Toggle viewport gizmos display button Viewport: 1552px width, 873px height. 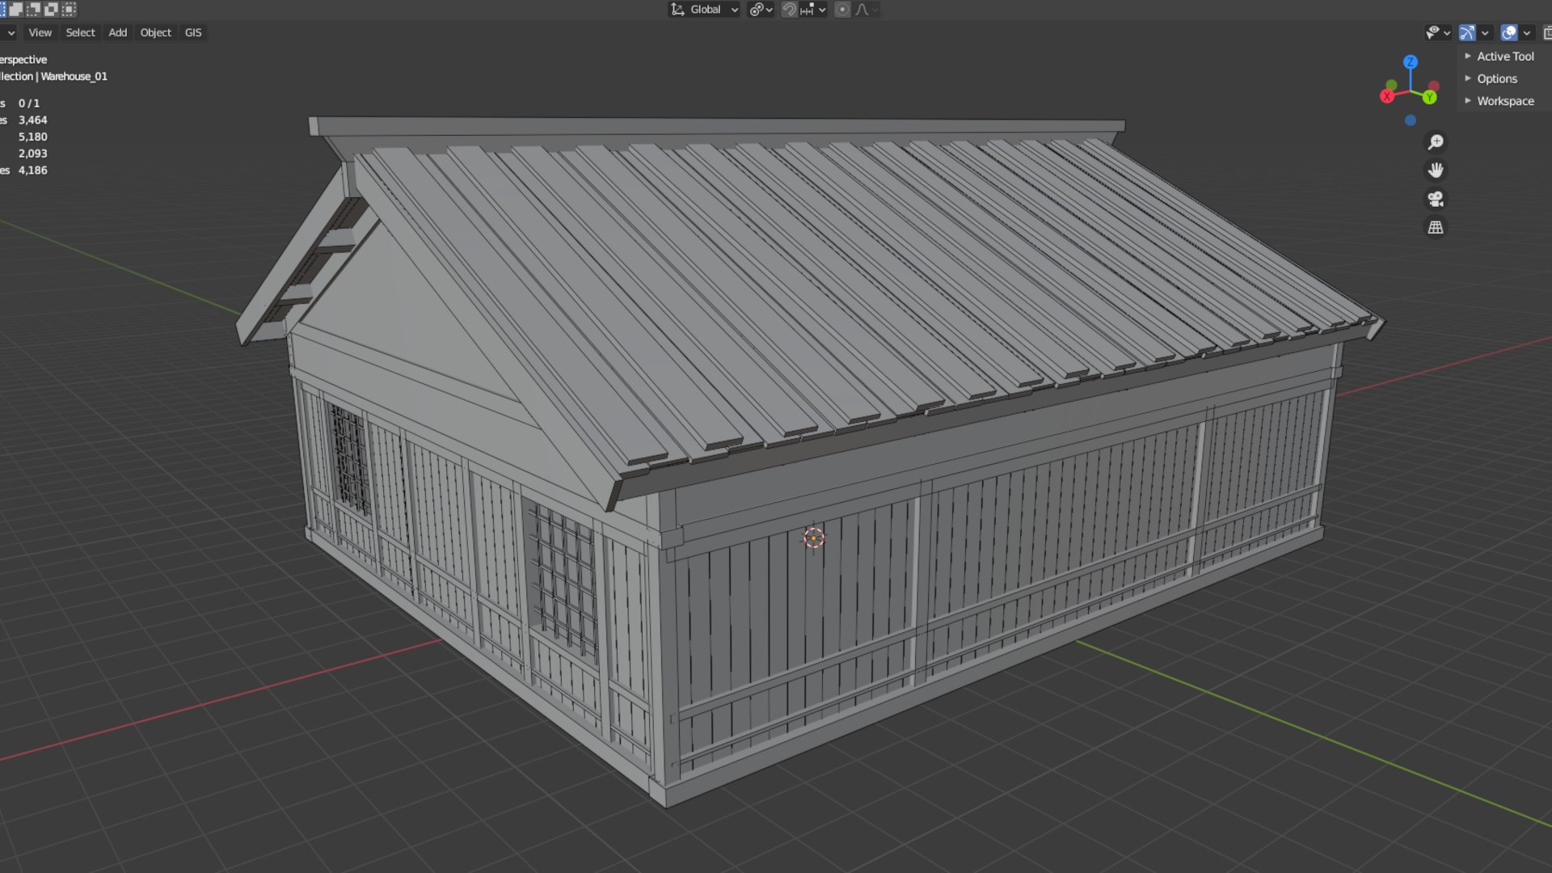coord(1467,32)
